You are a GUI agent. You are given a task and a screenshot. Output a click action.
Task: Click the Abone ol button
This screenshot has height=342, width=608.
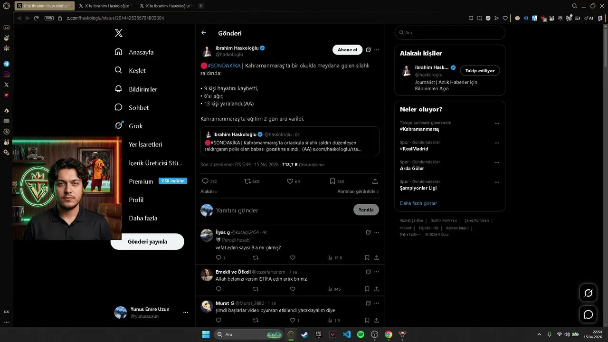click(x=347, y=50)
